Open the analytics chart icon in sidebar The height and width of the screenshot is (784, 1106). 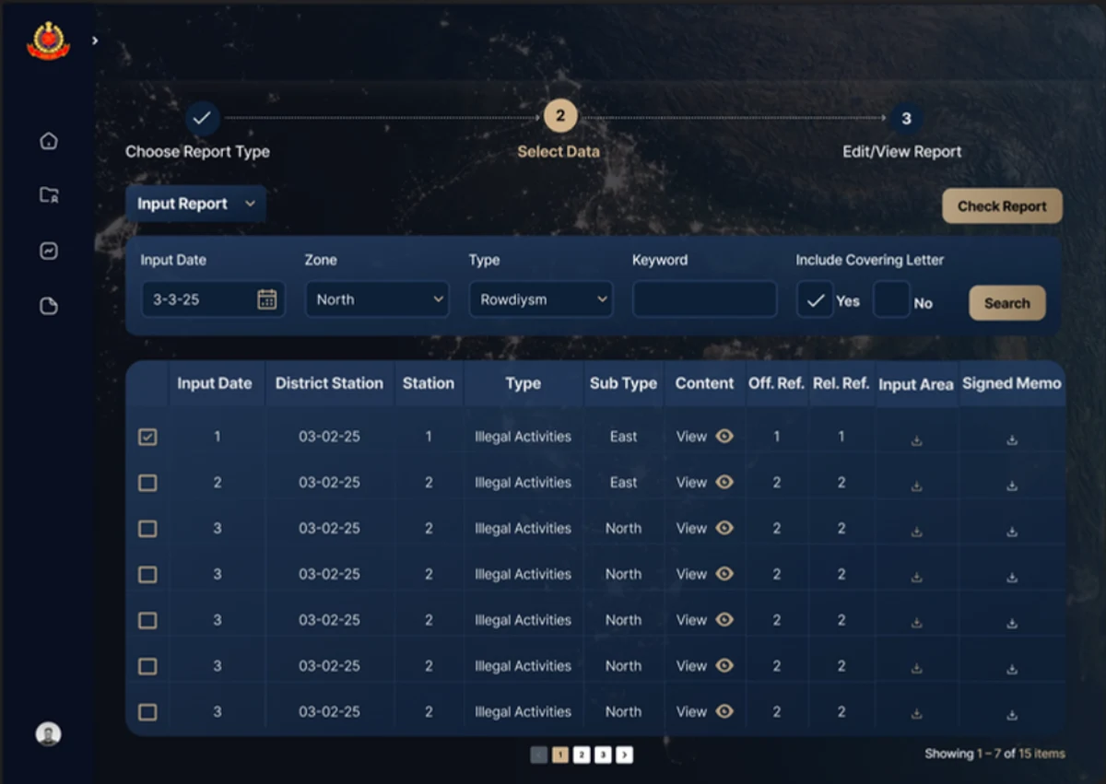49,251
